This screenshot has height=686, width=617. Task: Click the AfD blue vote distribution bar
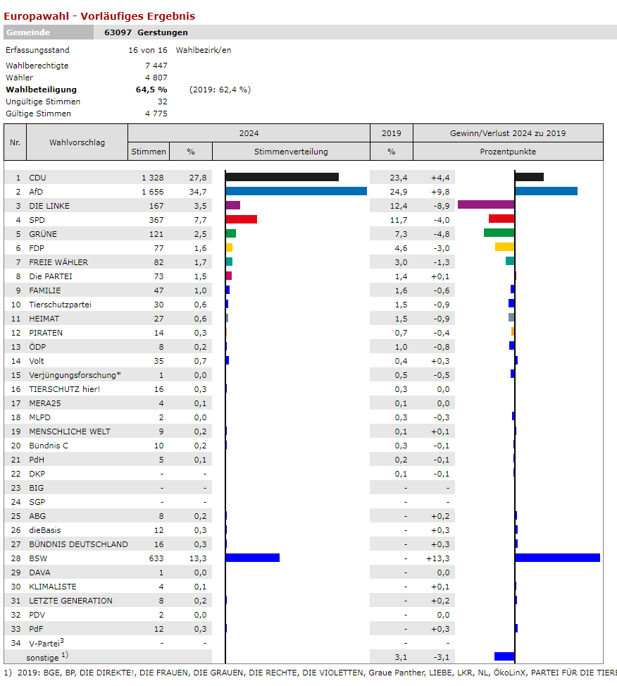click(x=296, y=191)
